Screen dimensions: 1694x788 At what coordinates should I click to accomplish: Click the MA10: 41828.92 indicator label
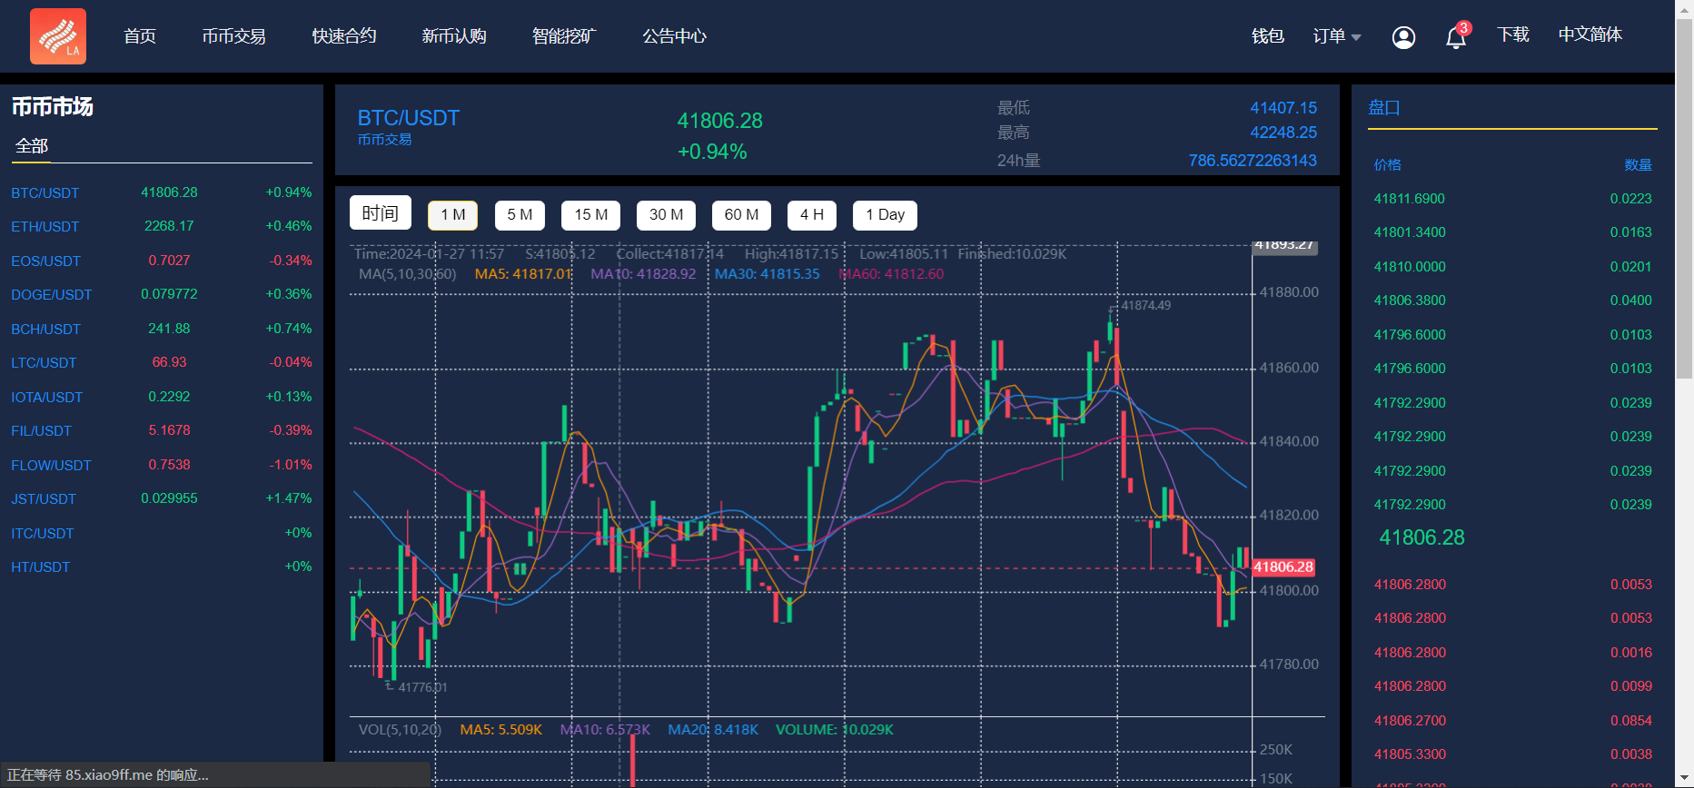(x=643, y=274)
